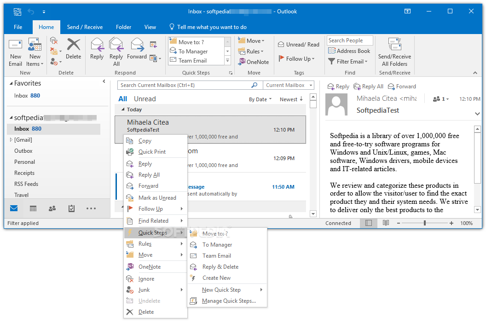Open Ribbon Display Options in title bar
Viewport: 486px width, 323px height.
click(x=408, y=11)
